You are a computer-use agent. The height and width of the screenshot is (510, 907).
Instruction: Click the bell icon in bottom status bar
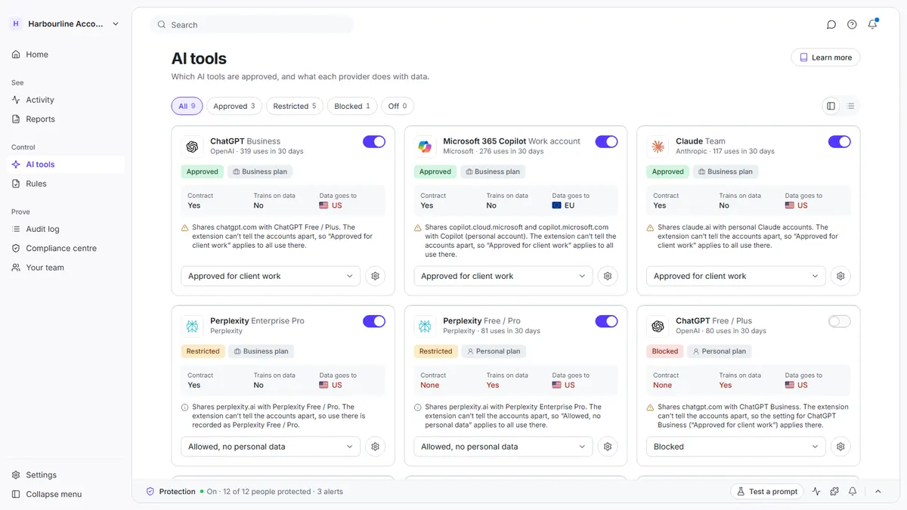coord(853,491)
